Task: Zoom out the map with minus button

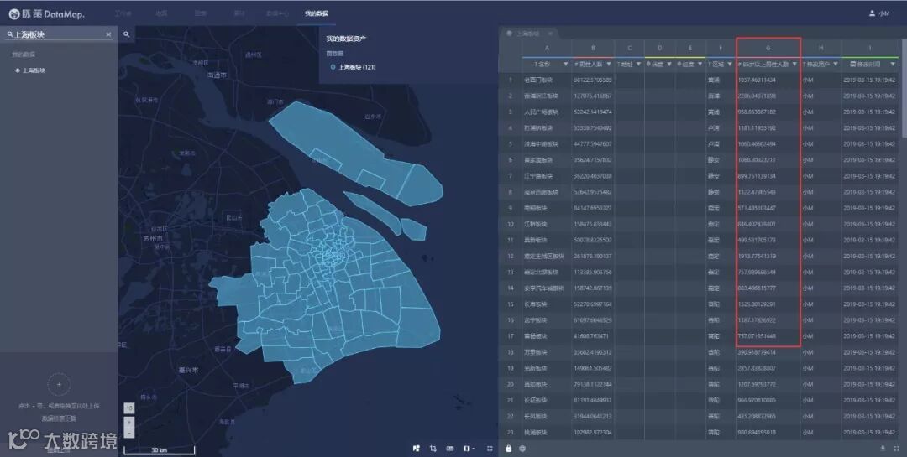Action: coord(129,433)
